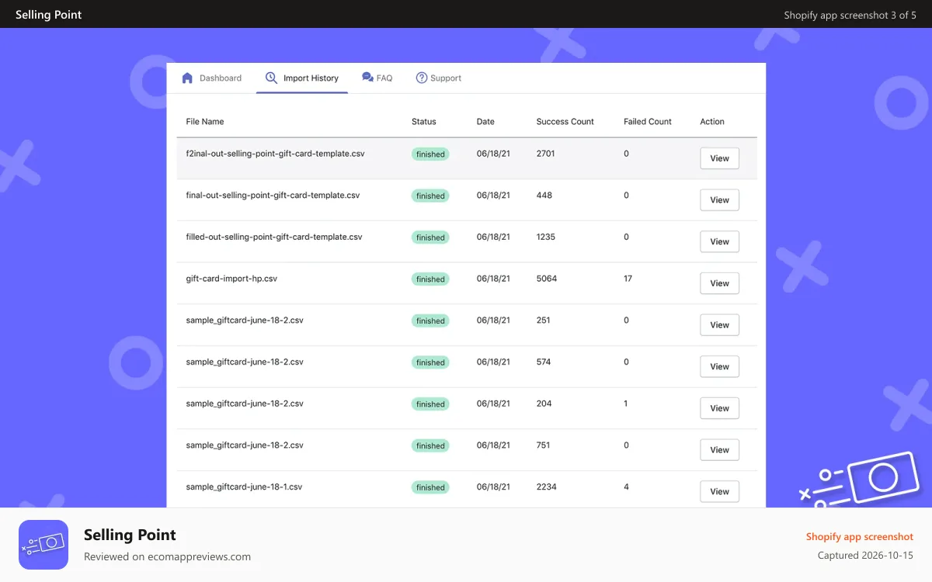Select file name final-out-selling-point-gift-card-template.csv
The height and width of the screenshot is (582, 932).
[x=273, y=196]
